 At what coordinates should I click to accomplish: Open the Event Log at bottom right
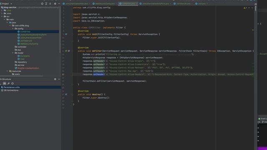tap(262, 119)
